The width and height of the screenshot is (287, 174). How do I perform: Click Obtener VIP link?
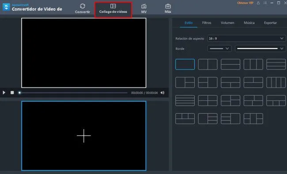pos(245,3)
